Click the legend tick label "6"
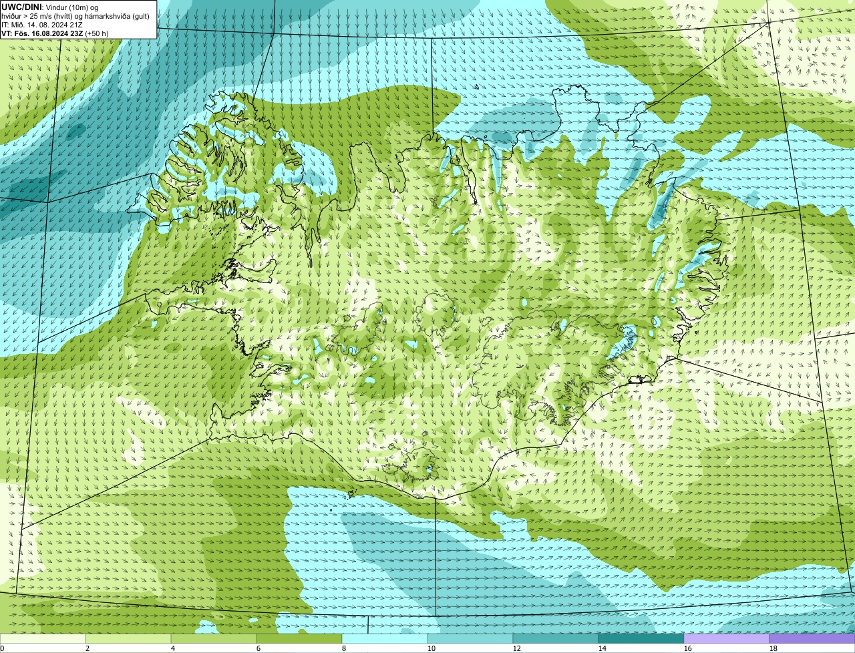The image size is (855, 653). coord(259,648)
